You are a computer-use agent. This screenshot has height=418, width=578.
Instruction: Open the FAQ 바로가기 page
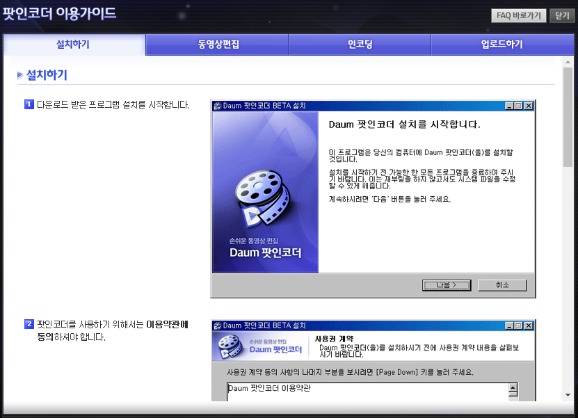click(x=519, y=15)
